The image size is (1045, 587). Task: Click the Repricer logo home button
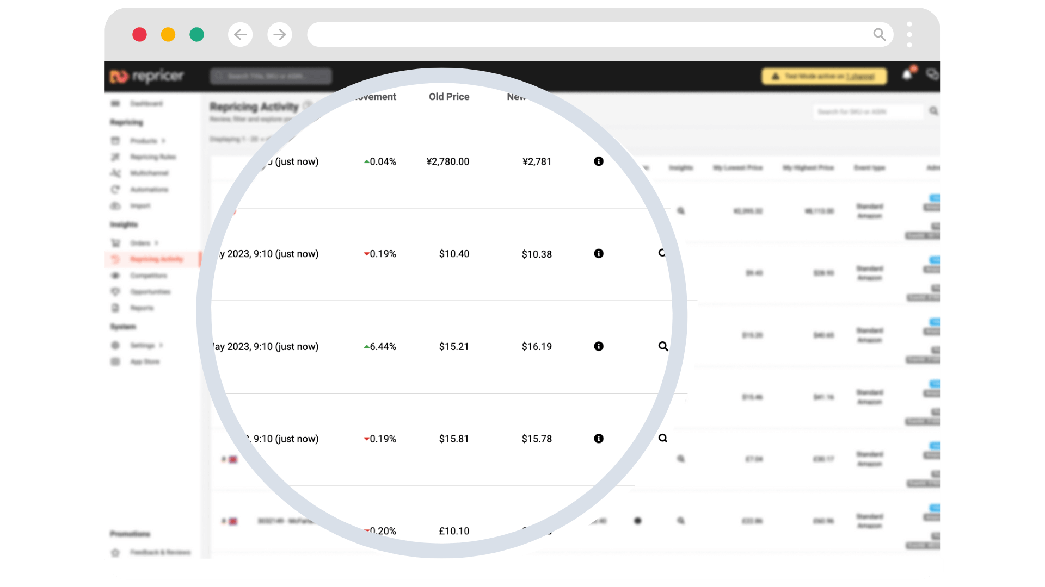tap(146, 76)
